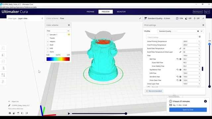Click the Save to Disk button
This screenshot has height=119, width=212.
[x=188, y=110]
